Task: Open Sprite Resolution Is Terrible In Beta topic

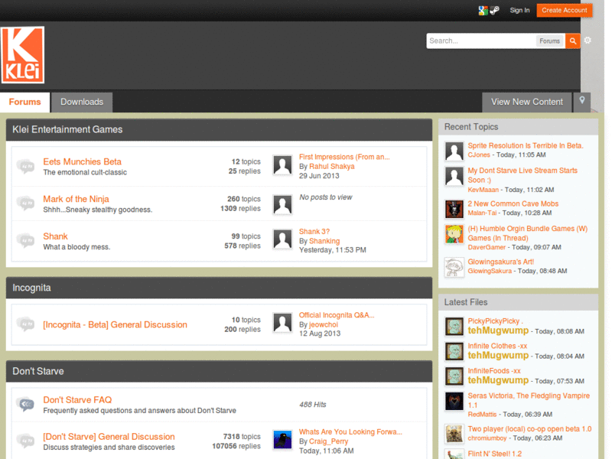Action: pos(526,145)
